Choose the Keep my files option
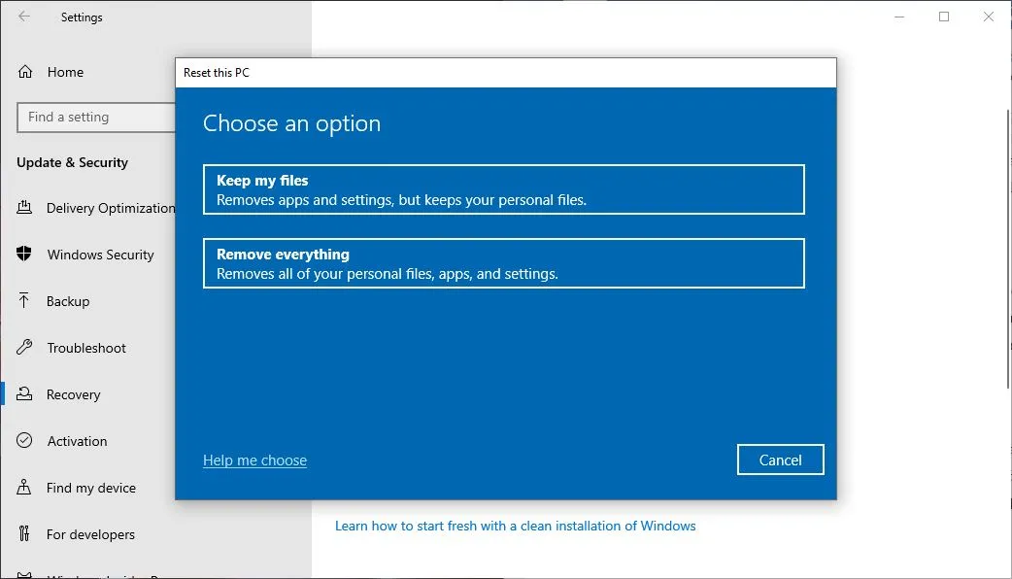 [503, 189]
